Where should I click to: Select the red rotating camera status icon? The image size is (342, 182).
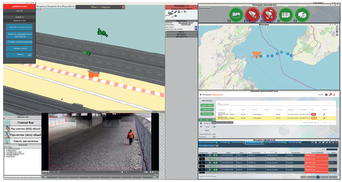(x=269, y=15)
